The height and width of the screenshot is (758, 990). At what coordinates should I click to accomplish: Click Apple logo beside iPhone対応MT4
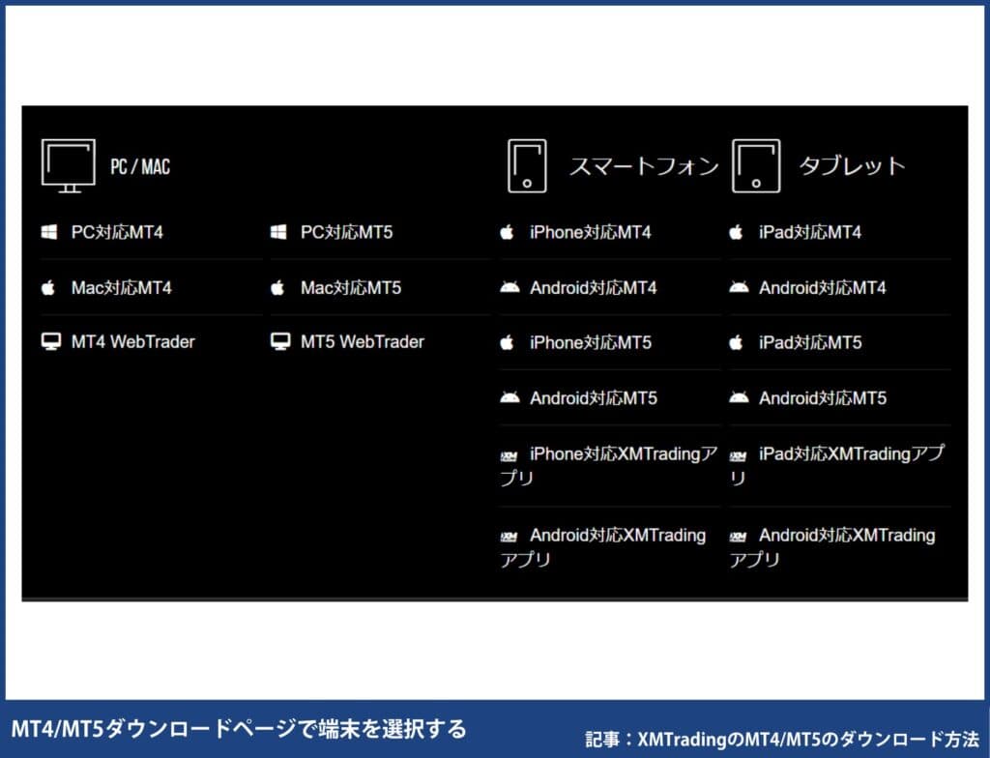pos(507,232)
